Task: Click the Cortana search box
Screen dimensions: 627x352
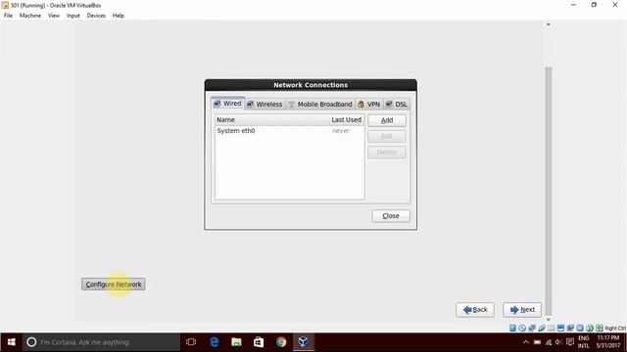Action: tap(101, 342)
